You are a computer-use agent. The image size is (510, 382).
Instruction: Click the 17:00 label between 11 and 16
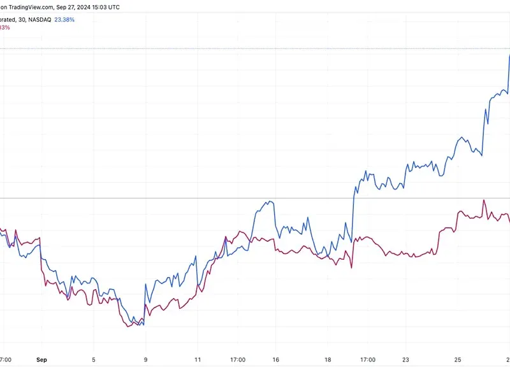[x=237, y=360]
